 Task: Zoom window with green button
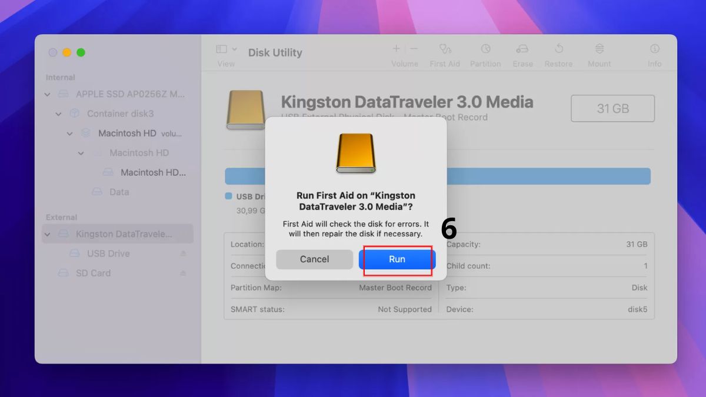(81, 52)
